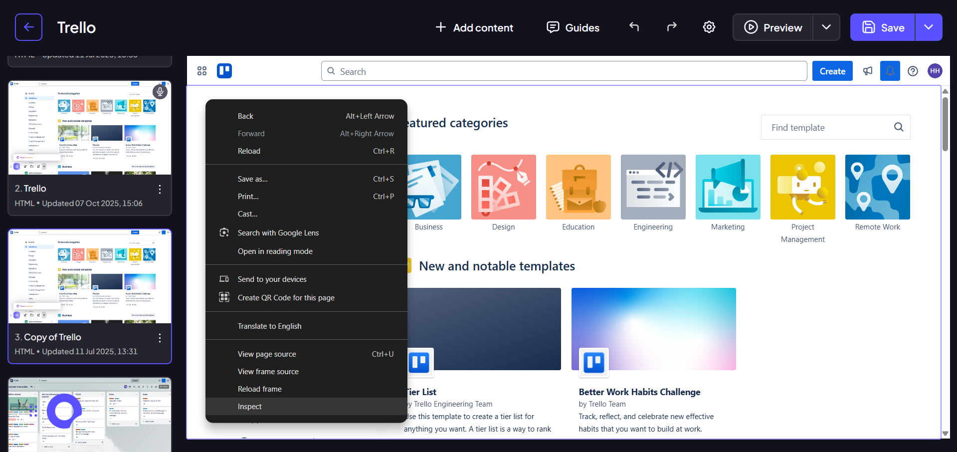Click the Preview button
Image resolution: width=957 pixels, height=452 pixels.
773,27
